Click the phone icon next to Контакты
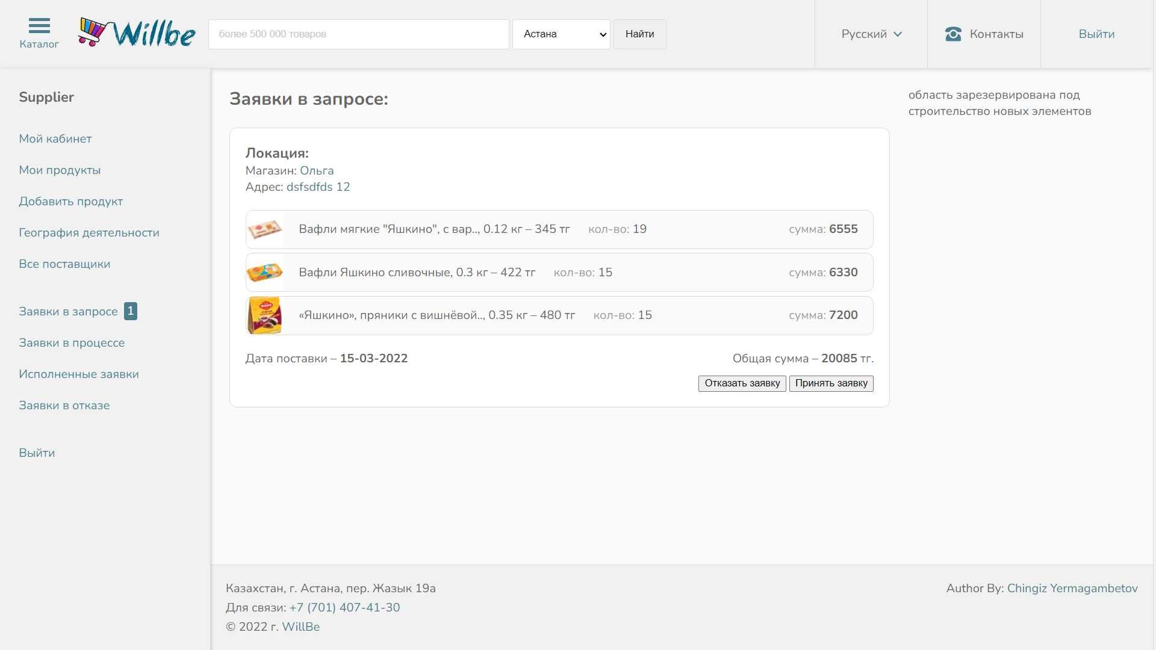This screenshot has width=1156, height=650. [x=953, y=34]
